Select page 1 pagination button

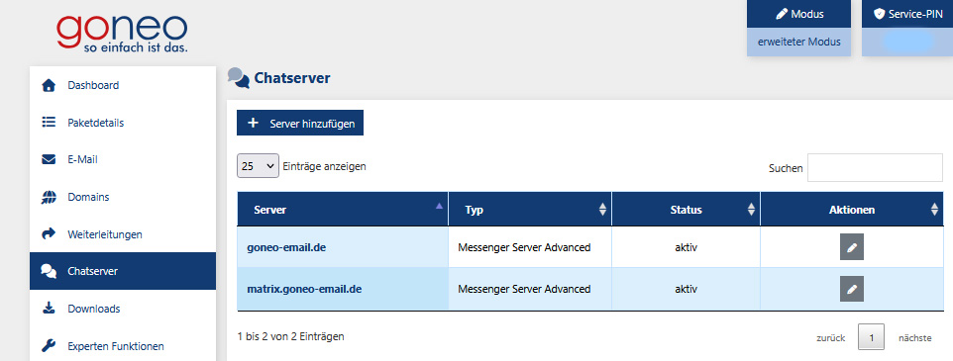[x=871, y=337]
